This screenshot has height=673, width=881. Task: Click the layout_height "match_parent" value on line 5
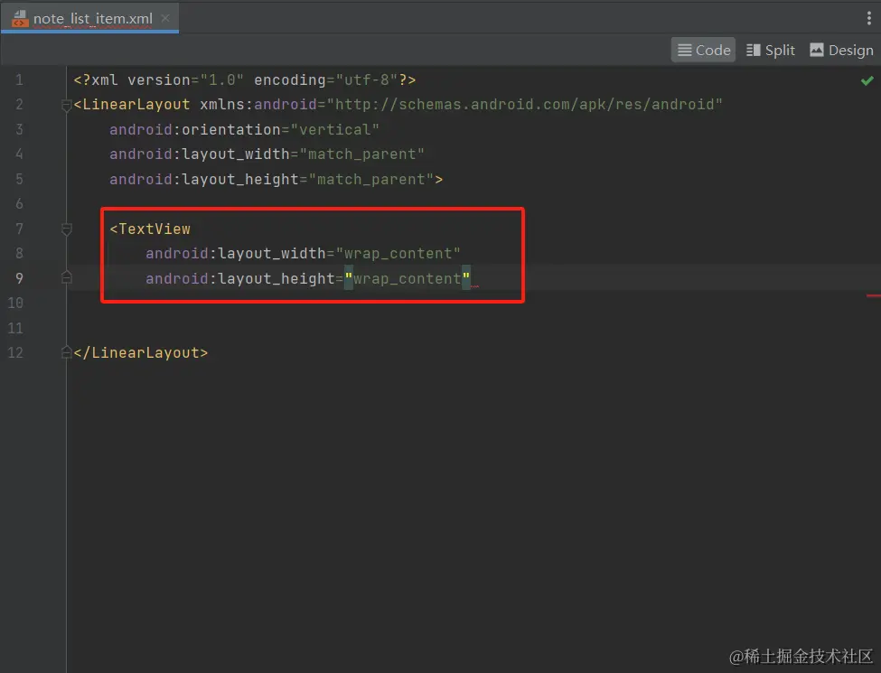[370, 179]
